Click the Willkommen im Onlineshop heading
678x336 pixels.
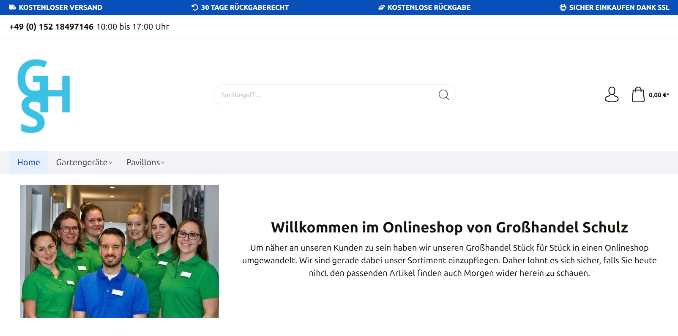(449, 227)
